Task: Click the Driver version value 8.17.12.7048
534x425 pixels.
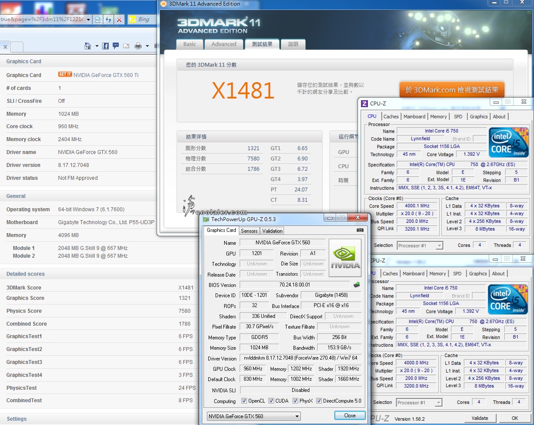Action: (74, 165)
